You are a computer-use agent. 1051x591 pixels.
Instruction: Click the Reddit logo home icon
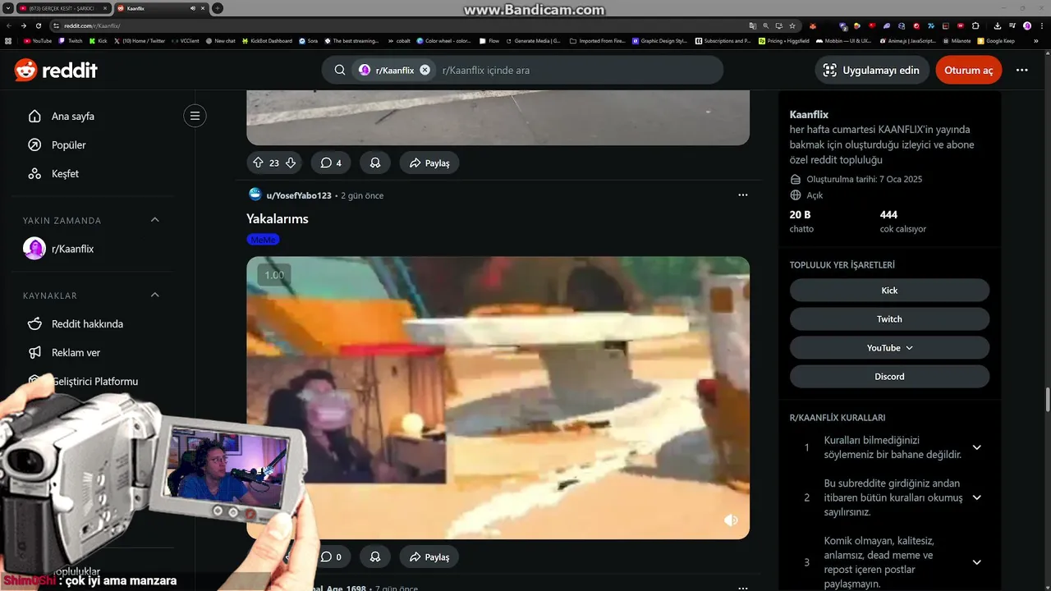[56, 70]
